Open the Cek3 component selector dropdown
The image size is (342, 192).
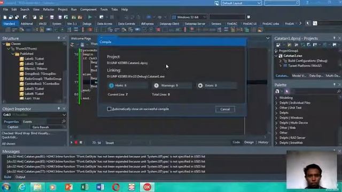pos(64,115)
